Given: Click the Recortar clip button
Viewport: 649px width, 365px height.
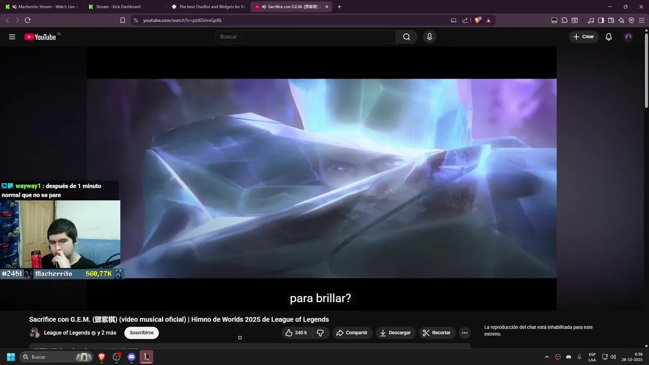Looking at the screenshot, I should tap(437, 333).
